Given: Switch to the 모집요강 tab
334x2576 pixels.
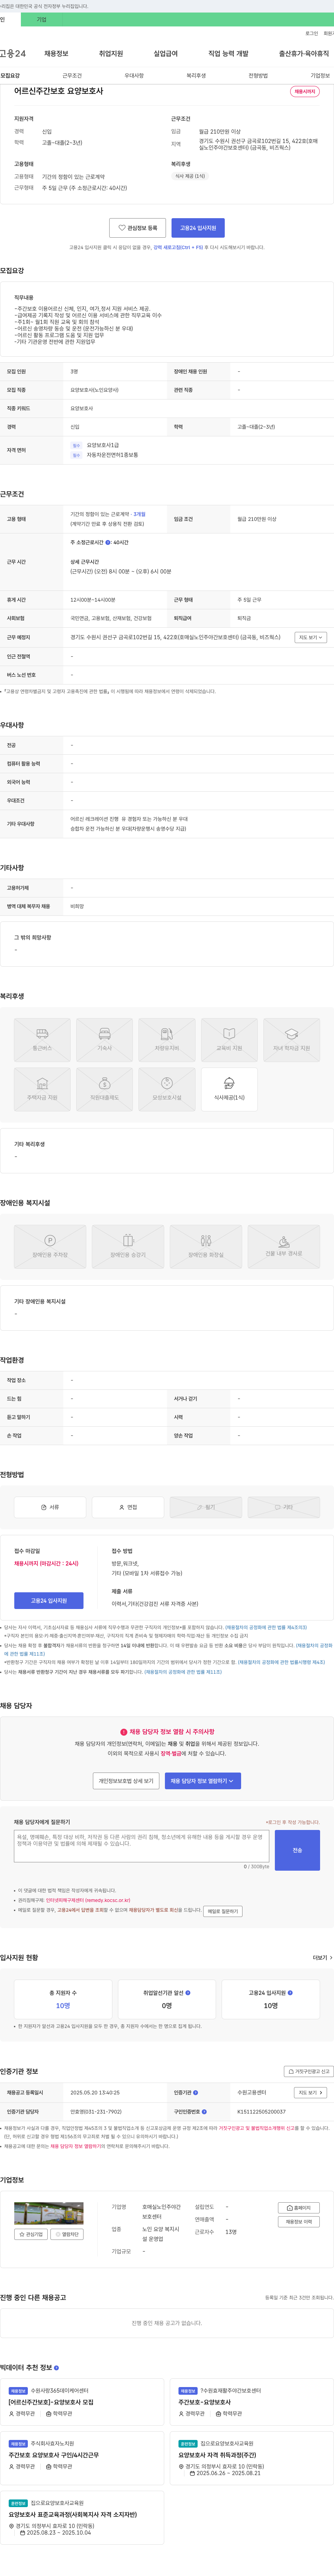Looking at the screenshot, I should coord(10,75).
